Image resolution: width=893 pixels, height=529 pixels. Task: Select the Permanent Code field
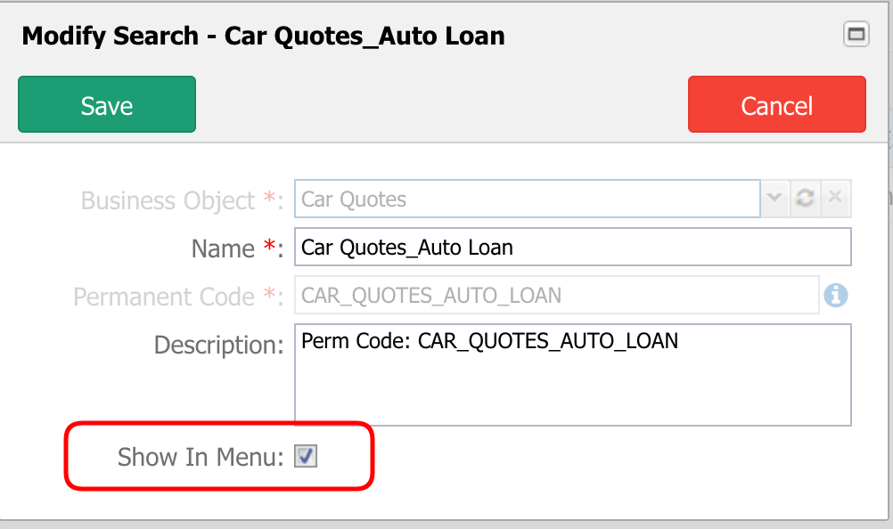pyautogui.click(x=557, y=295)
